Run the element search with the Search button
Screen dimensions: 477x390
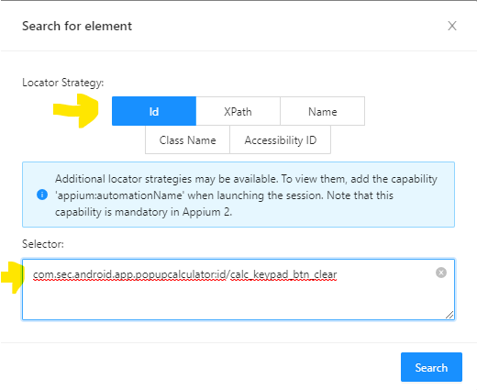pyautogui.click(x=431, y=367)
